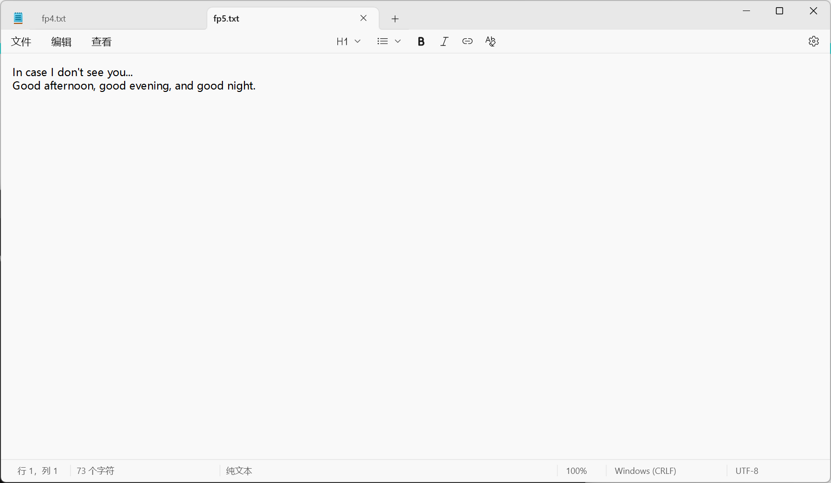Minimize the Notepad window
Image resolution: width=831 pixels, height=483 pixels.
[746, 11]
